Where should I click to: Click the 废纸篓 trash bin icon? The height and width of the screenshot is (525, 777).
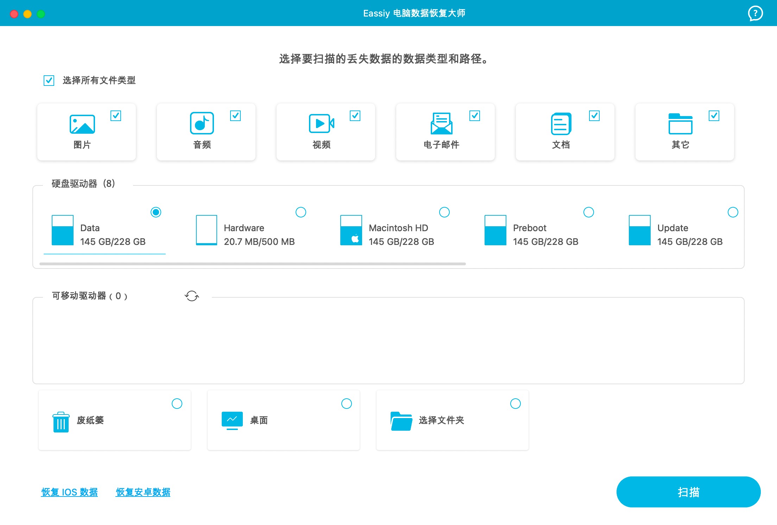point(61,422)
